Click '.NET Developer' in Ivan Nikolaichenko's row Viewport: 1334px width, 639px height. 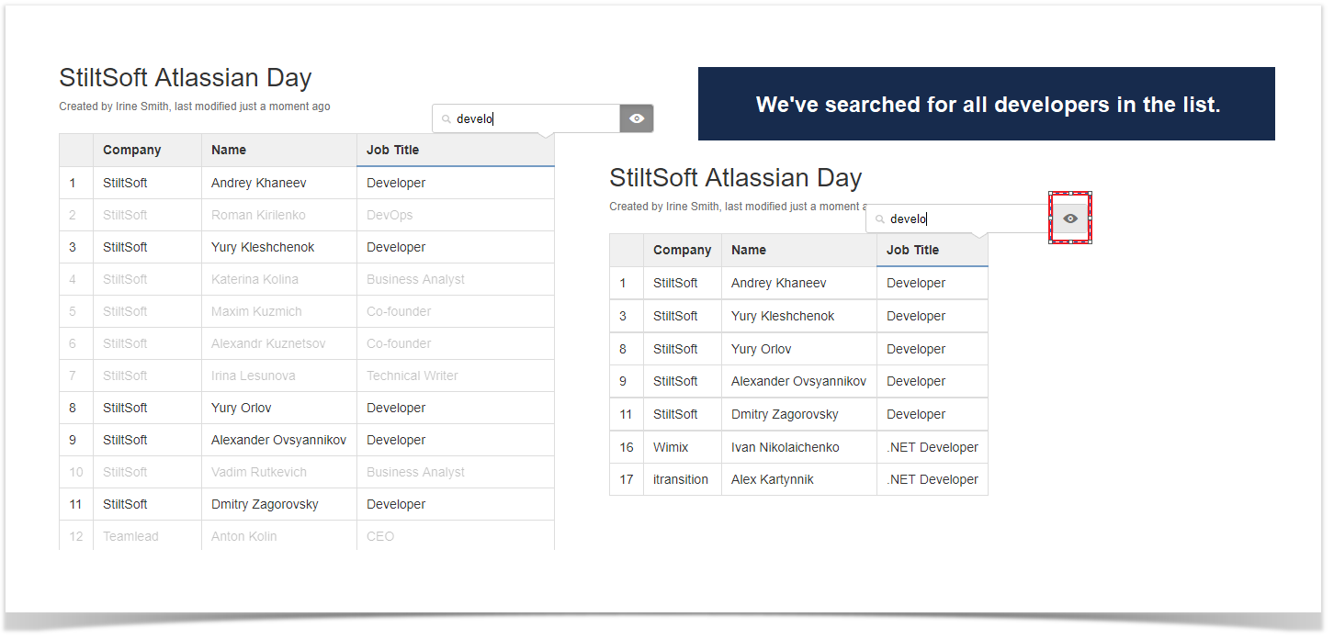click(933, 447)
